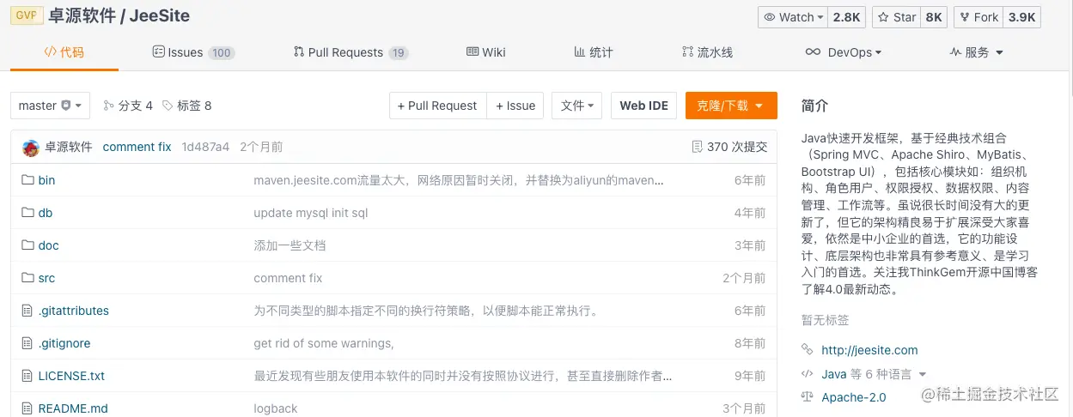Click the README.md file icon
1073x417 pixels.
tap(27, 408)
